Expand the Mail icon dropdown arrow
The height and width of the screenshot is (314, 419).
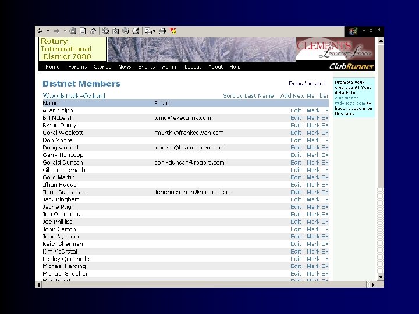point(154,31)
